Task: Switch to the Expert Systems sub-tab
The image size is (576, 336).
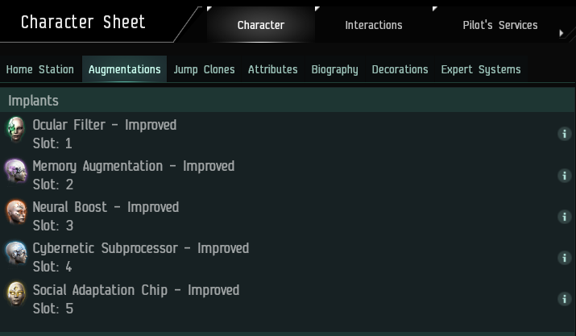Action: coord(481,69)
